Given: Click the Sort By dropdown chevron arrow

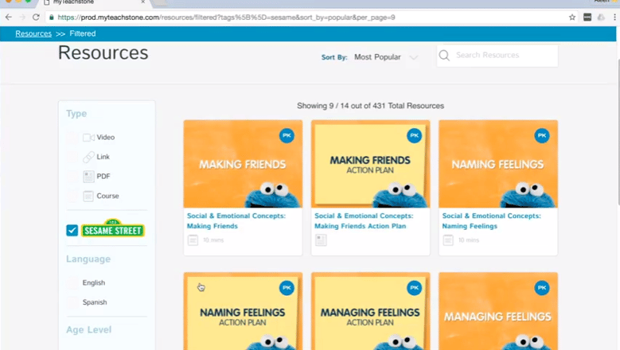Looking at the screenshot, I should click(413, 57).
